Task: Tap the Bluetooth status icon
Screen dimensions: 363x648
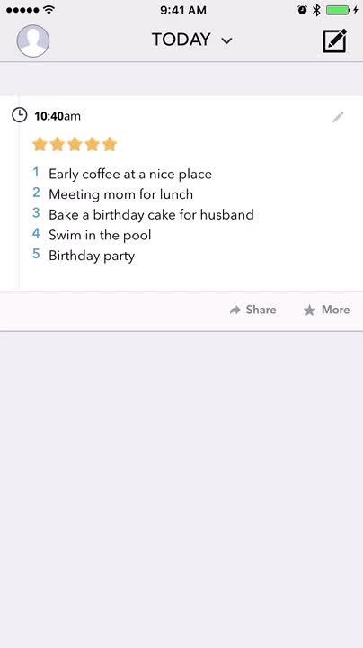Action: click(316, 10)
